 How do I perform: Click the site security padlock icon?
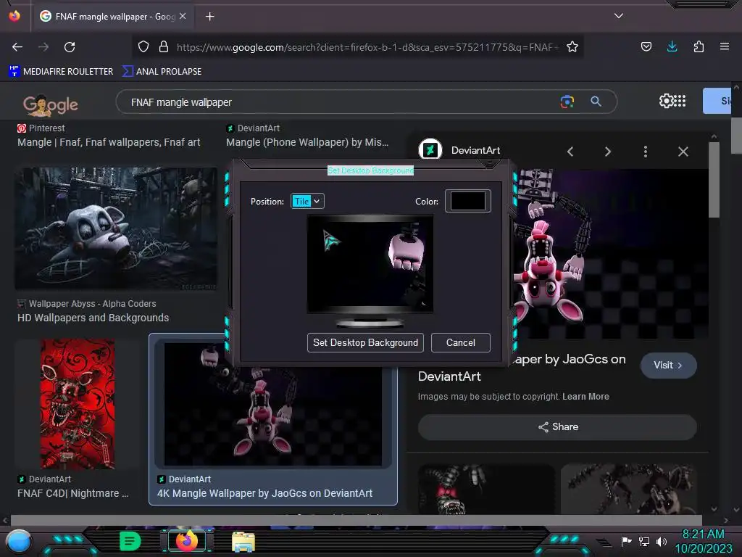[x=164, y=46]
